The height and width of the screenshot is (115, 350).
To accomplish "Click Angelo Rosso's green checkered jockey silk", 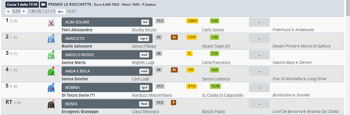I will (51, 55).
